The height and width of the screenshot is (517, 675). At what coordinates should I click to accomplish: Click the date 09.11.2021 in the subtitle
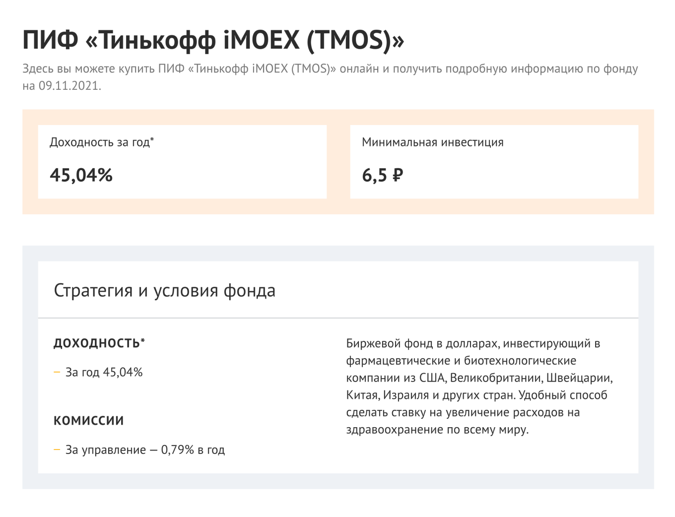(x=69, y=86)
